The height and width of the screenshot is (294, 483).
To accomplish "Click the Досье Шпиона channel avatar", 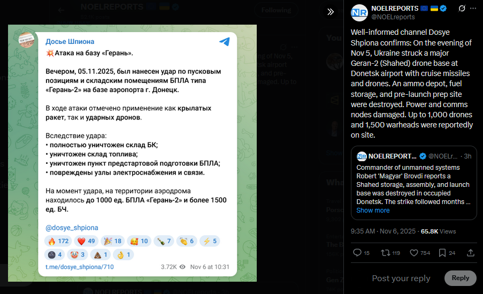I will tap(27, 40).
